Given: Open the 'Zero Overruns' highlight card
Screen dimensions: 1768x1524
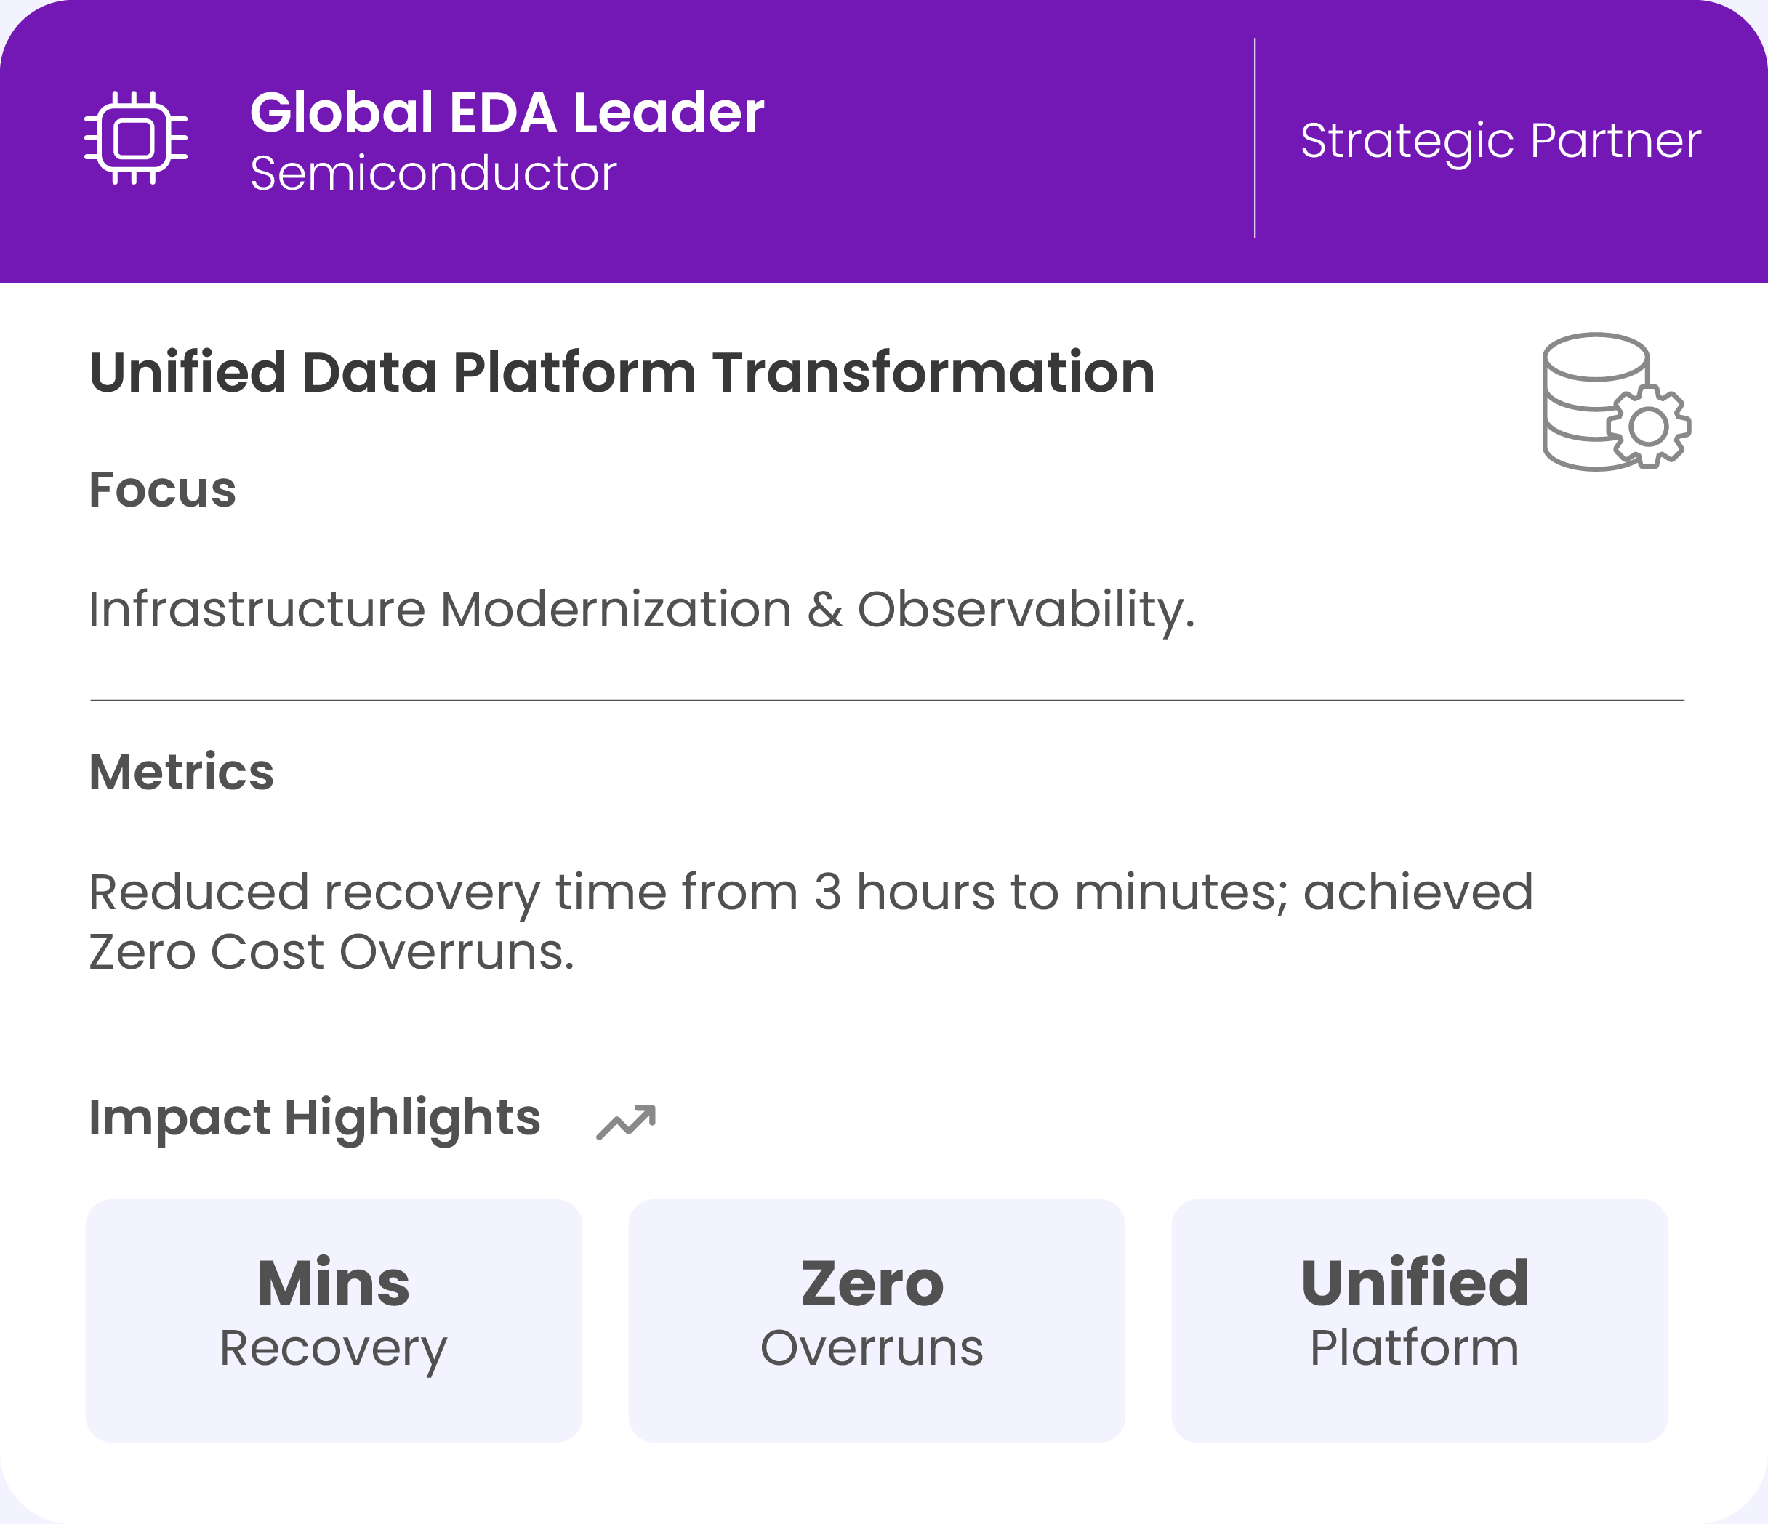Looking at the screenshot, I should pos(876,1321).
